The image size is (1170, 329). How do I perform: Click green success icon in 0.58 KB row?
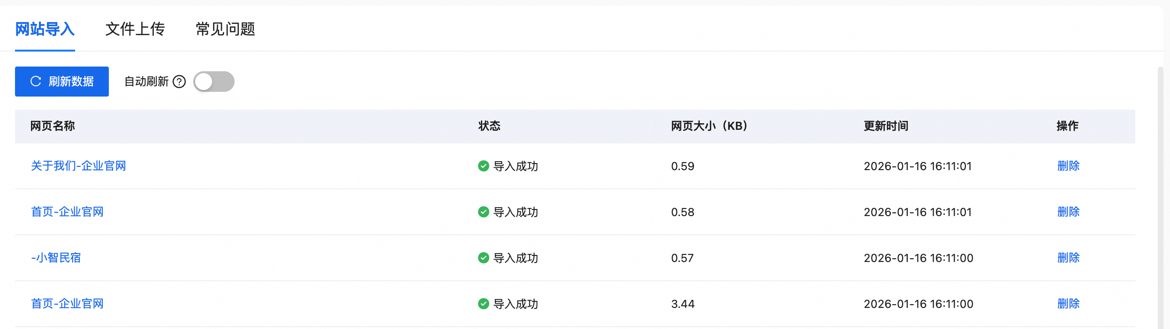pos(483,212)
